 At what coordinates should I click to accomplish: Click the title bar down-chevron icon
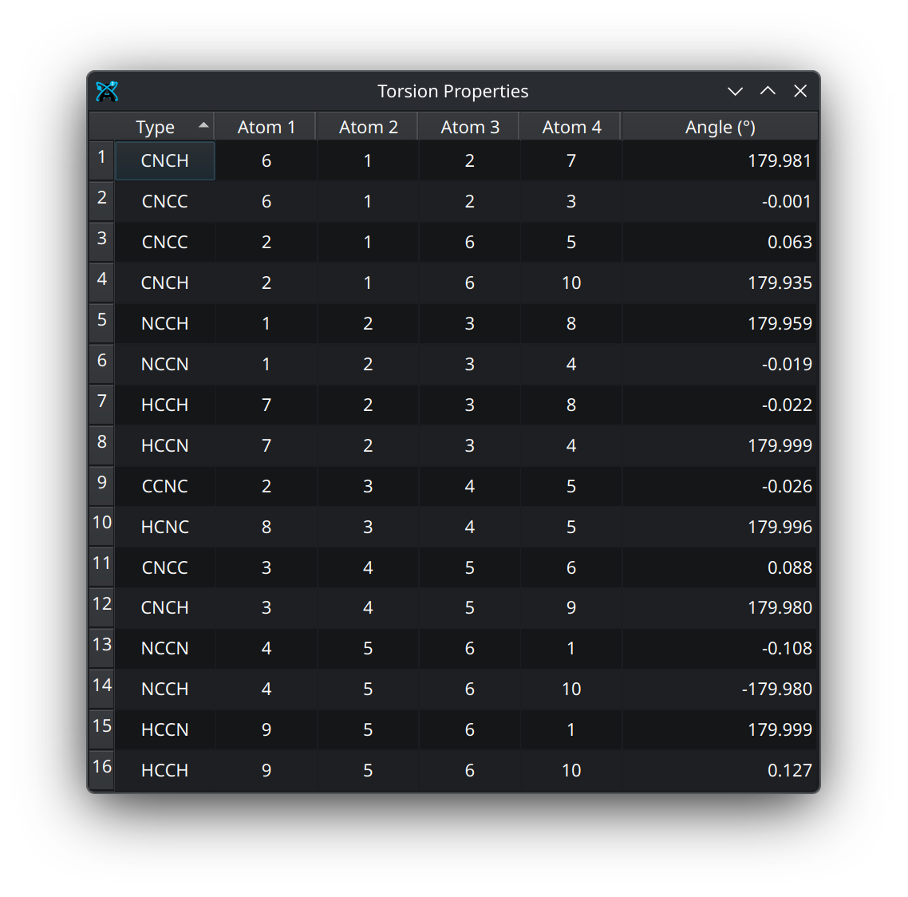click(735, 92)
